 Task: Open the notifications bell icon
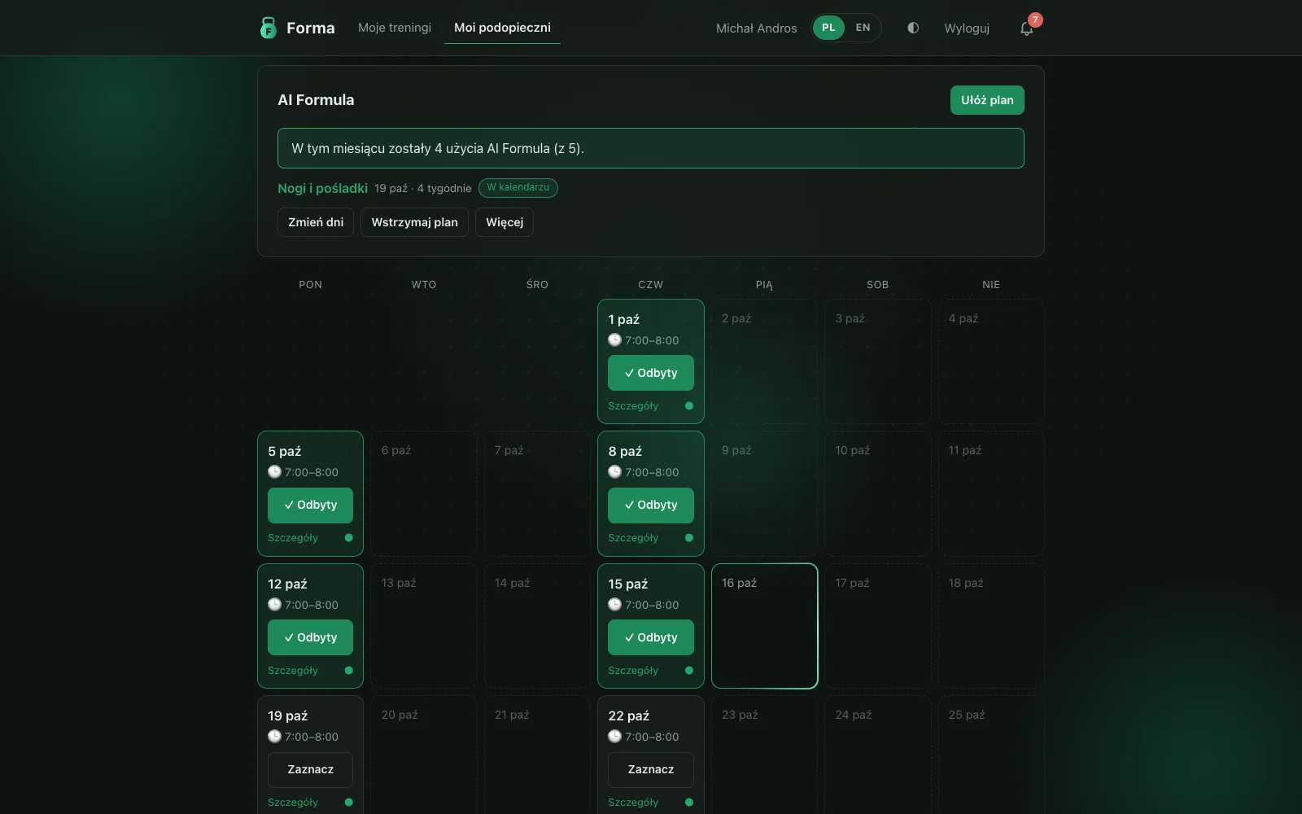[1027, 28]
